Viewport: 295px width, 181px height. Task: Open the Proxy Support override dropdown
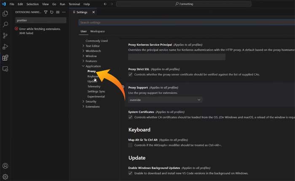tap(165, 100)
